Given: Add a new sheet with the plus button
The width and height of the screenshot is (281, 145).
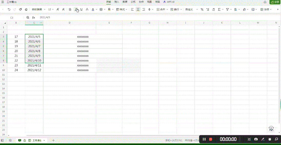Looking at the screenshot, I should coord(53,140).
